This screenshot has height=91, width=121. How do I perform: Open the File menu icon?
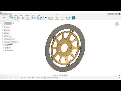(x=3, y=14)
